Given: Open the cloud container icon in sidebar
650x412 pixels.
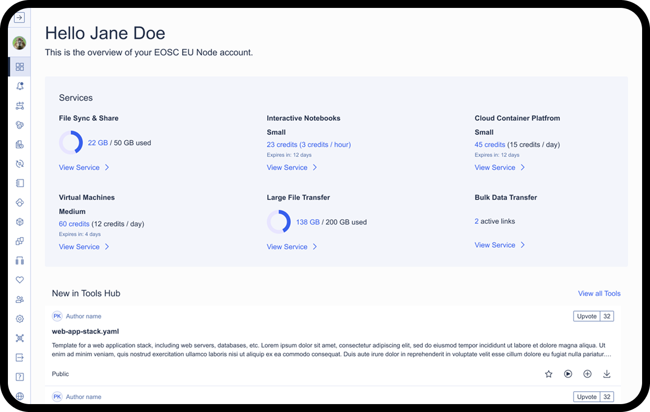Looking at the screenshot, I should pos(20,203).
